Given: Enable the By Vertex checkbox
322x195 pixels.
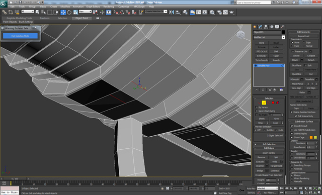Looking at the screenshot, I should pos(257,107).
